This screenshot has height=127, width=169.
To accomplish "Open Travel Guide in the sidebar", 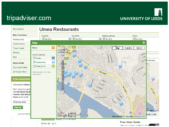I will pyautogui.click(x=18, y=48).
